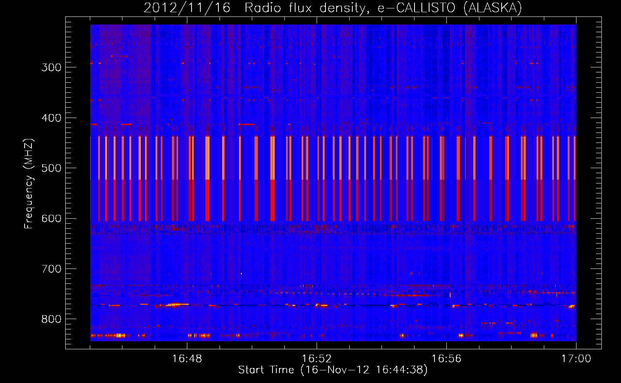This screenshot has height=383, width=621.
Task: Click the "Frequency (MHZ)" axis label
Action: [29, 184]
